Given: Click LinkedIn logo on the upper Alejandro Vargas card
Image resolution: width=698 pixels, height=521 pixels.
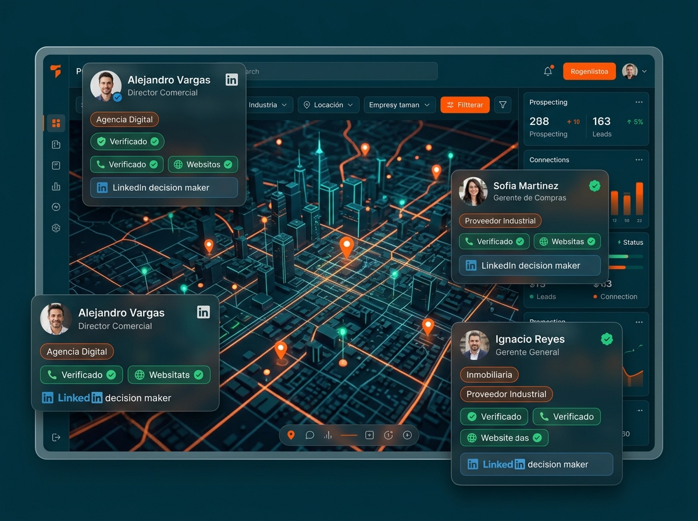Looking at the screenshot, I should [232, 80].
